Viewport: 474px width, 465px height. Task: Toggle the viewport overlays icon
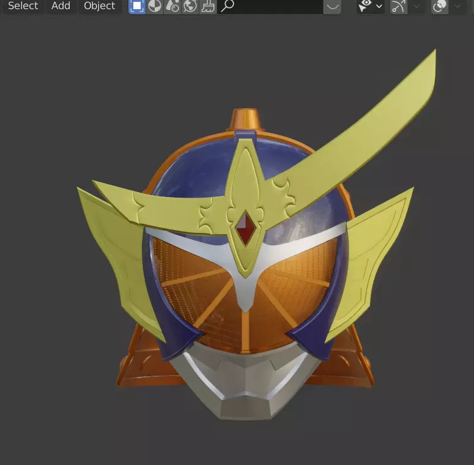click(440, 6)
